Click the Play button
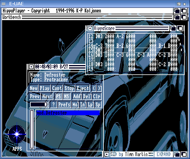Viewport: 190px width, 159px height. (x=44, y=88)
